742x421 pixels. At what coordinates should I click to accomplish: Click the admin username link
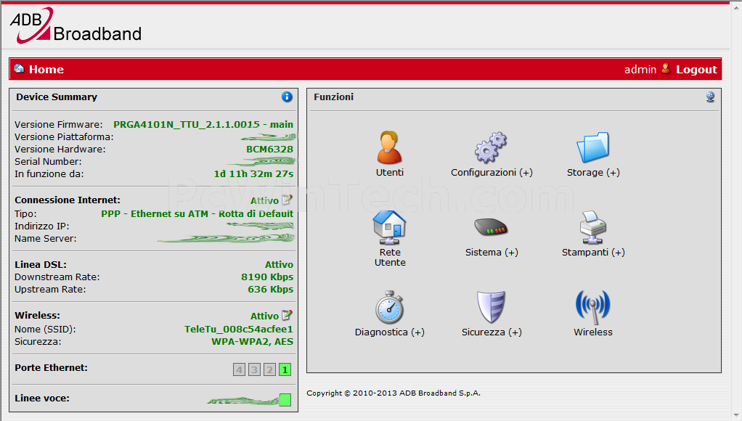point(640,69)
